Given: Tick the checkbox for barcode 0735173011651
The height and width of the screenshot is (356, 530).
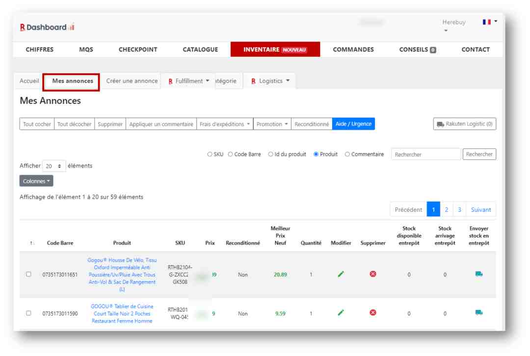Looking at the screenshot, I should click(x=29, y=274).
